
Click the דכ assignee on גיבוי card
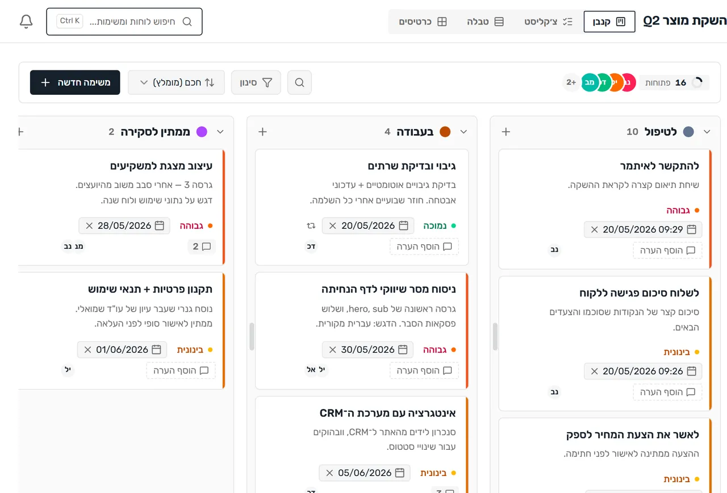click(311, 246)
